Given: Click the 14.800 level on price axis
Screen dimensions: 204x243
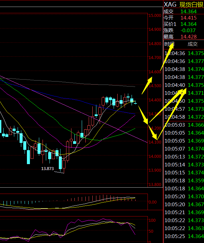Looking at the screenshot, I should tap(155, 43).
